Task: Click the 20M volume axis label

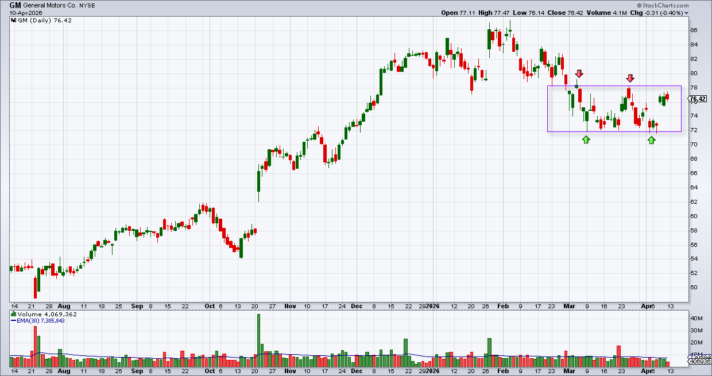Action: tap(695, 343)
